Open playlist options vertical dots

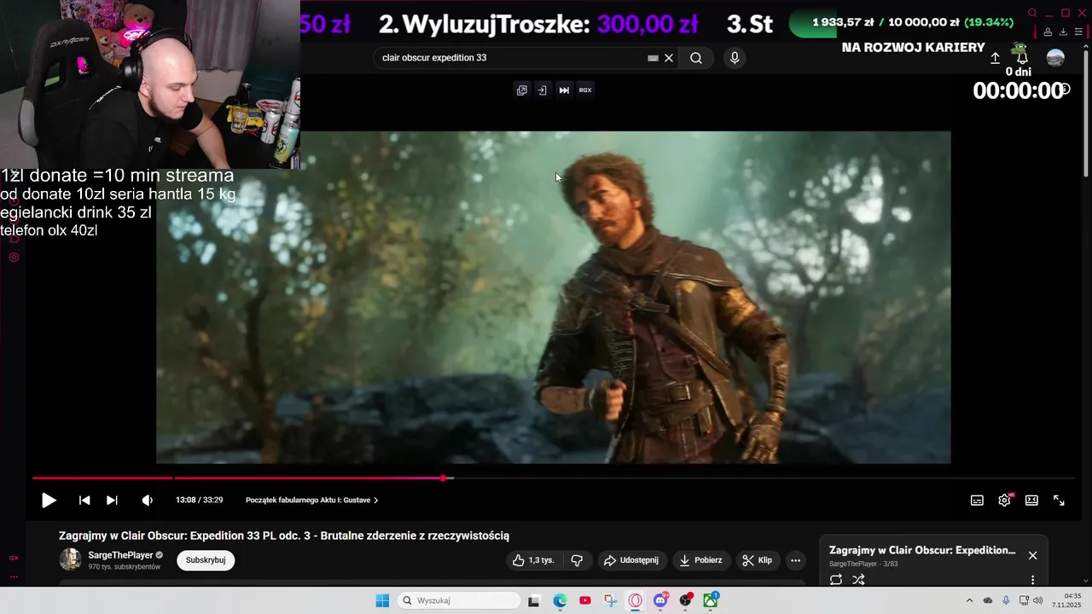click(x=1032, y=580)
